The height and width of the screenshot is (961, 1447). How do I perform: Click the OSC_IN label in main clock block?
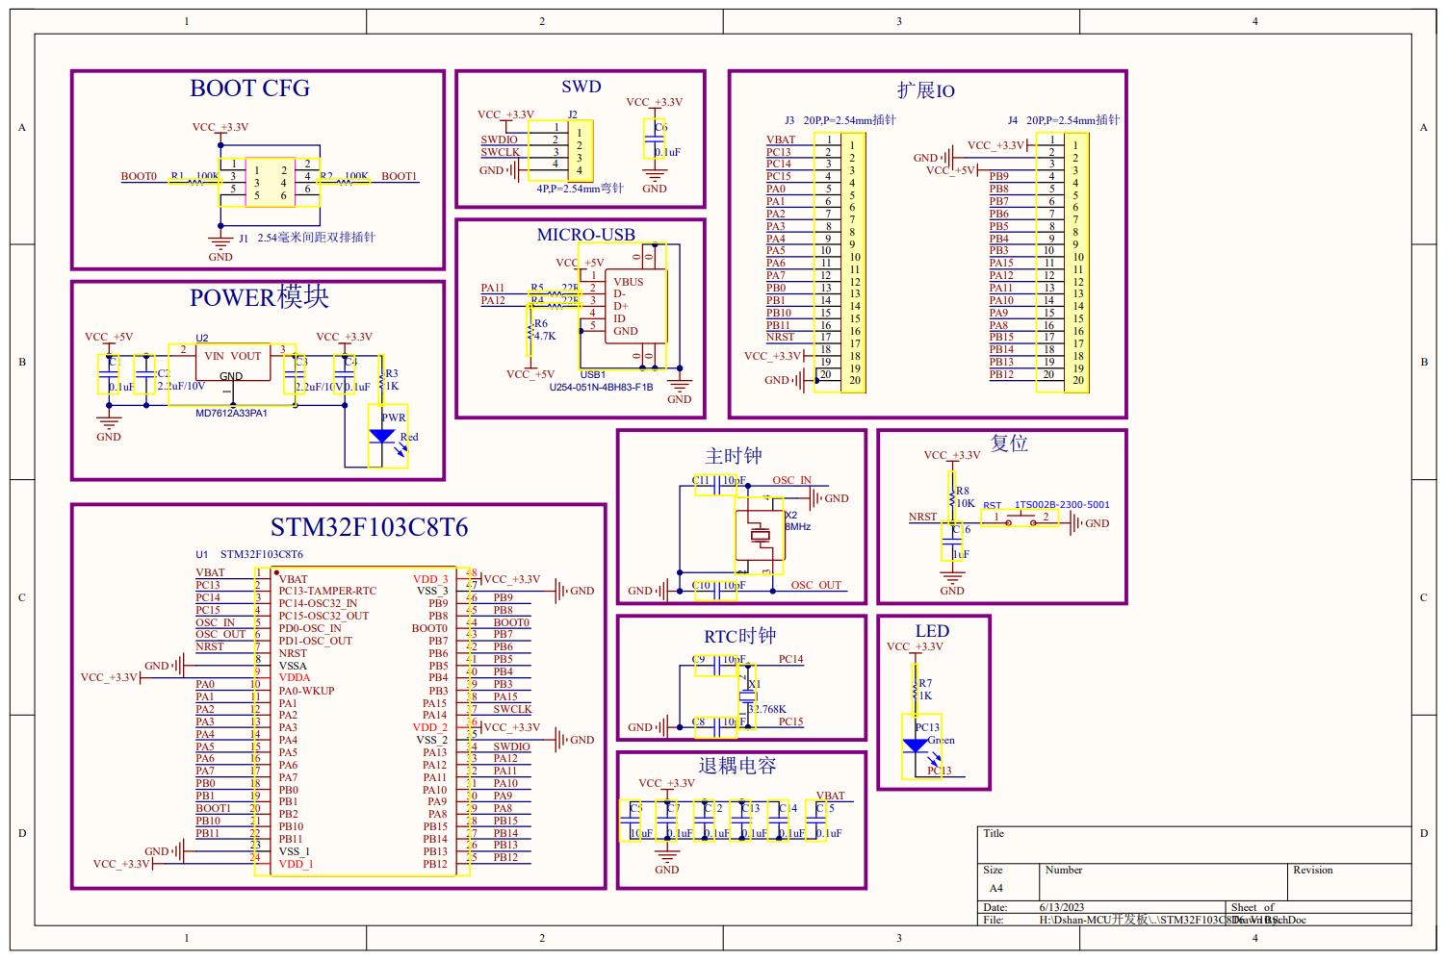pyautogui.click(x=791, y=480)
